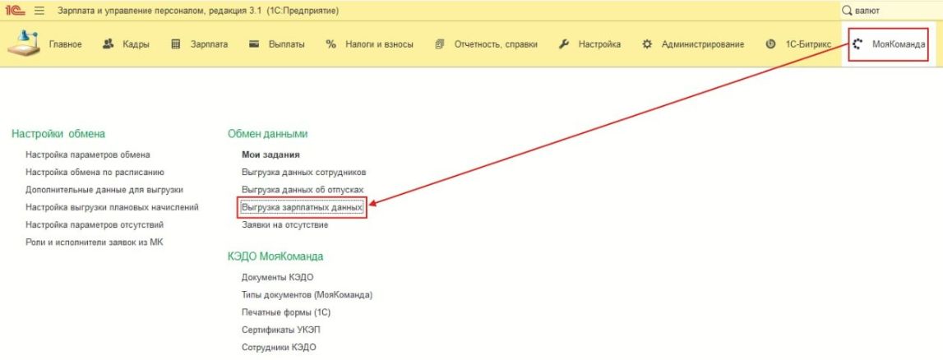
Task: Open the Зарплата section
Action: 199,44
